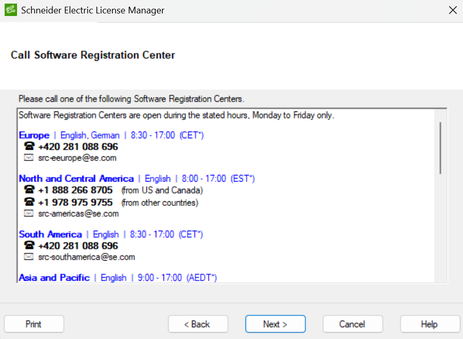The image size is (463, 339).
Task: Cancel the license wizard
Action: [353, 324]
